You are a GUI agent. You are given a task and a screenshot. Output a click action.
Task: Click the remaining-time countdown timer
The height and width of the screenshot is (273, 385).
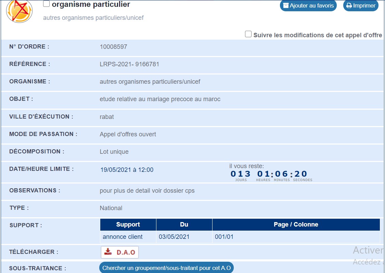pyautogui.click(x=269, y=174)
